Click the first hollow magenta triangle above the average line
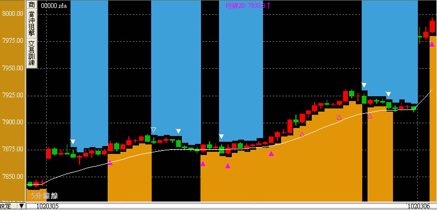The image size is (437, 210). pyautogui.click(x=302, y=134)
